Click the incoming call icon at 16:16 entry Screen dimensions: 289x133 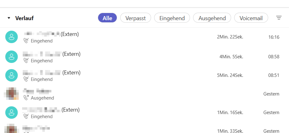pos(26,41)
